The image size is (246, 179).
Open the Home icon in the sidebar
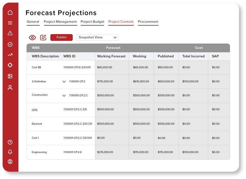10,12
